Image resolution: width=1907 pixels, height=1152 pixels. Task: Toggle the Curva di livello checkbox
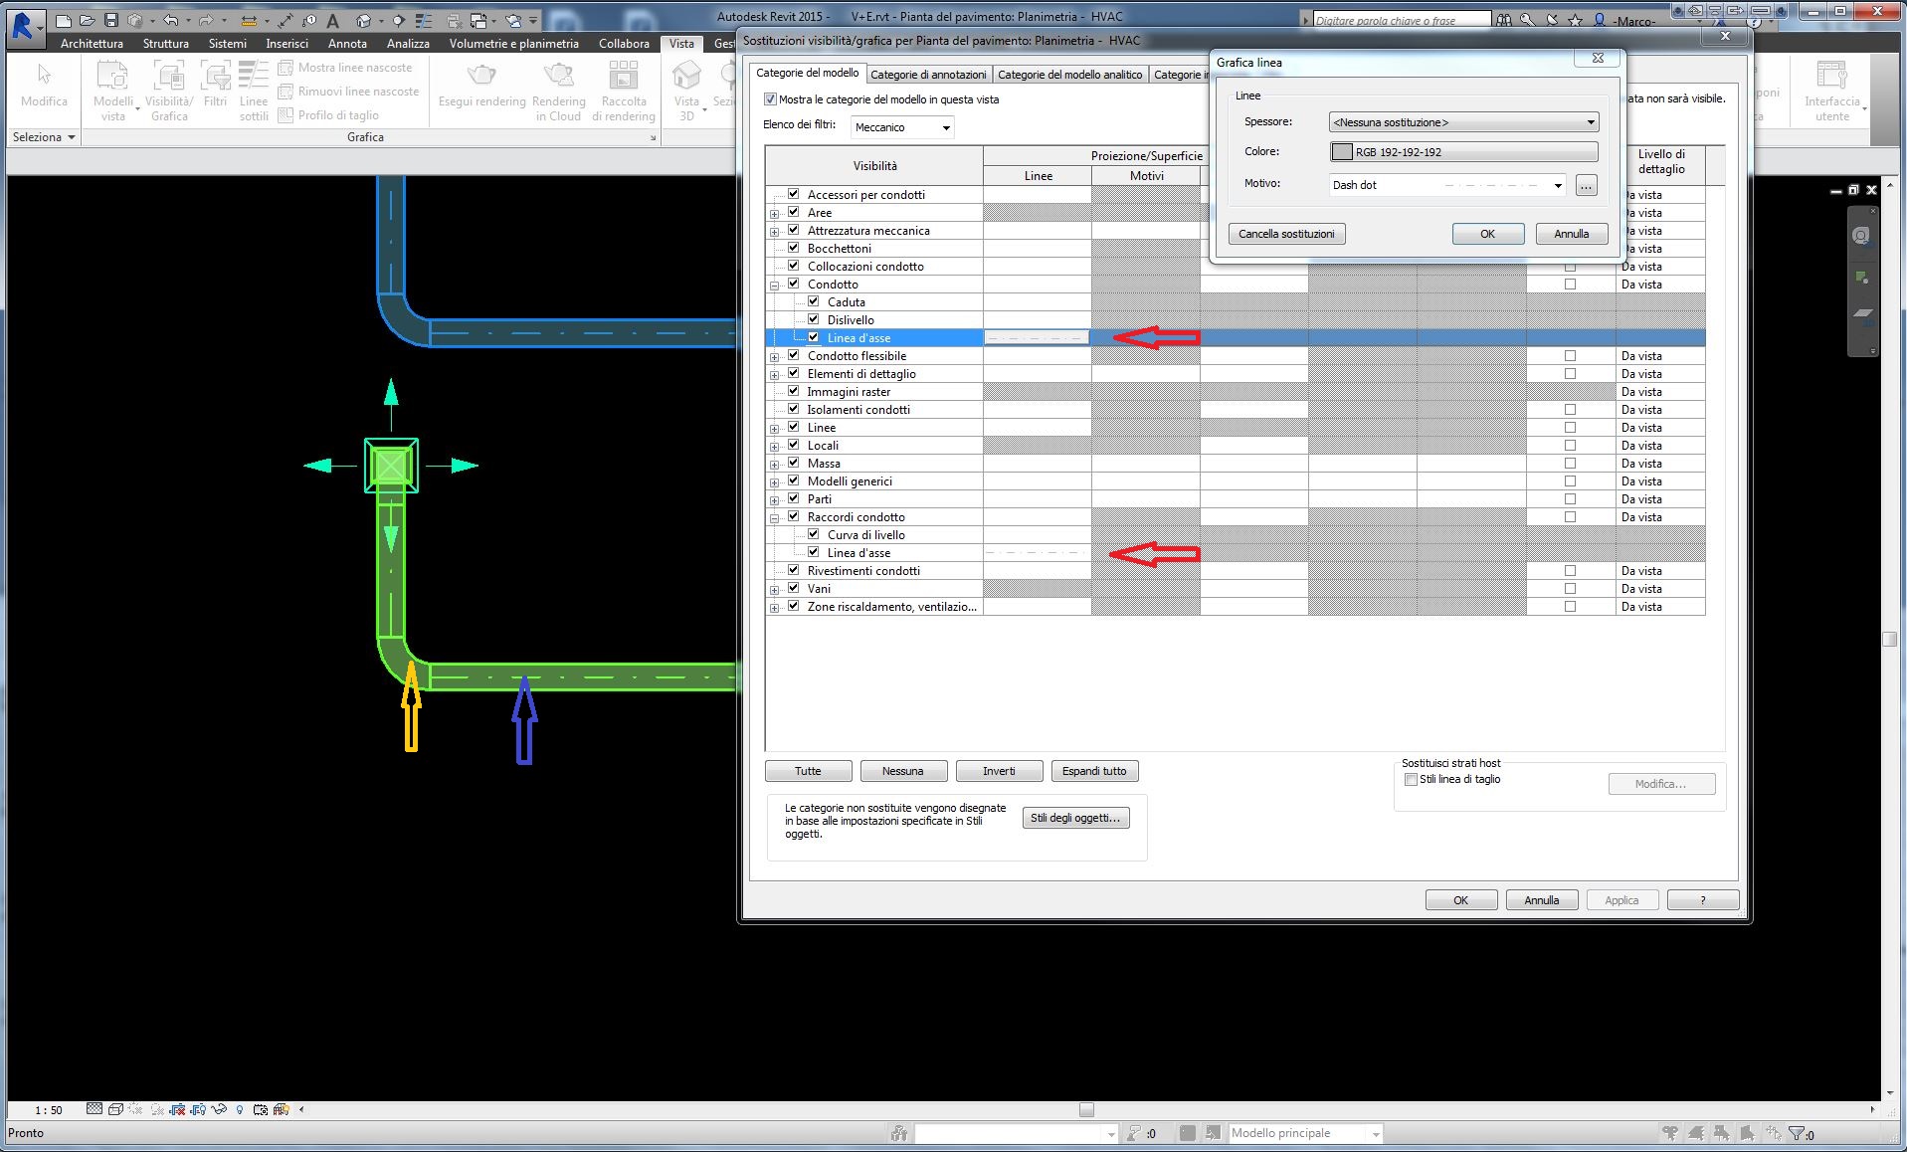click(x=813, y=534)
